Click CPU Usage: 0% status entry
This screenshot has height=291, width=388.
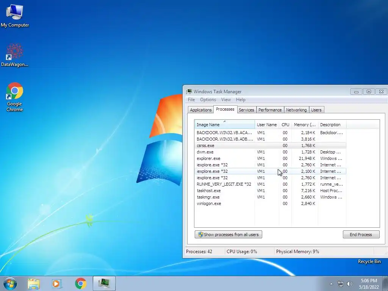coord(242,252)
